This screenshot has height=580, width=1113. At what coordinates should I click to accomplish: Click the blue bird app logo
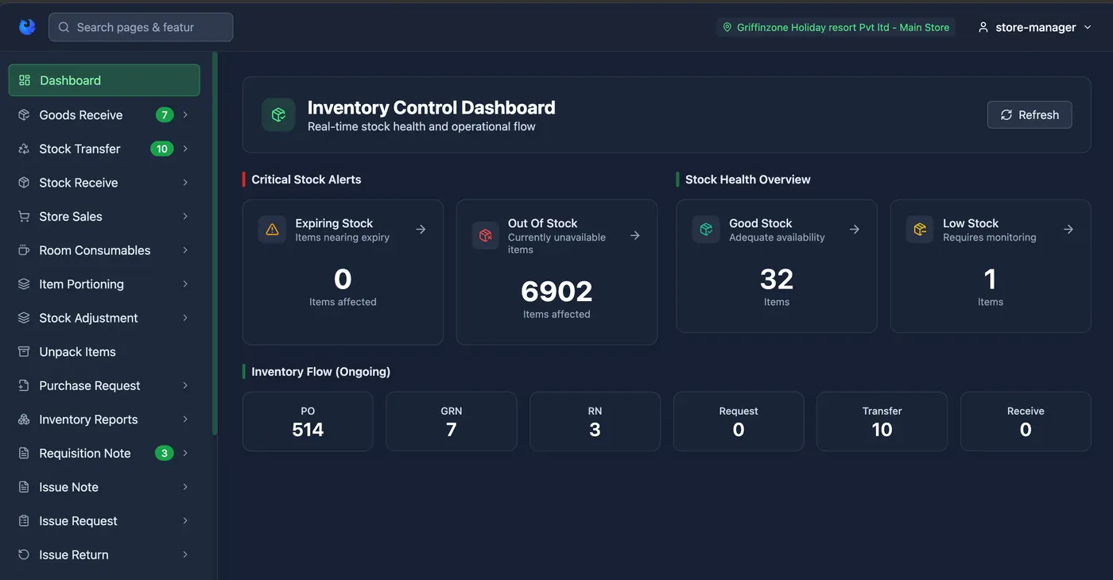27,27
